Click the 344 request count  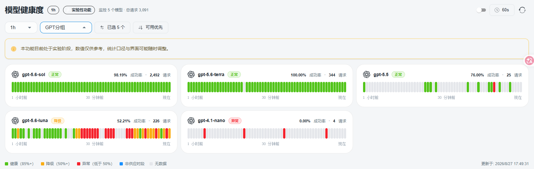pos(332,75)
